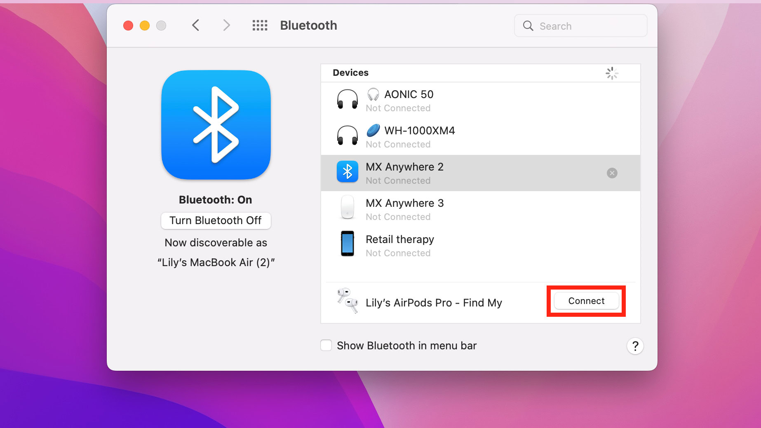Click the AONIC 50 headphones icon

point(348,99)
